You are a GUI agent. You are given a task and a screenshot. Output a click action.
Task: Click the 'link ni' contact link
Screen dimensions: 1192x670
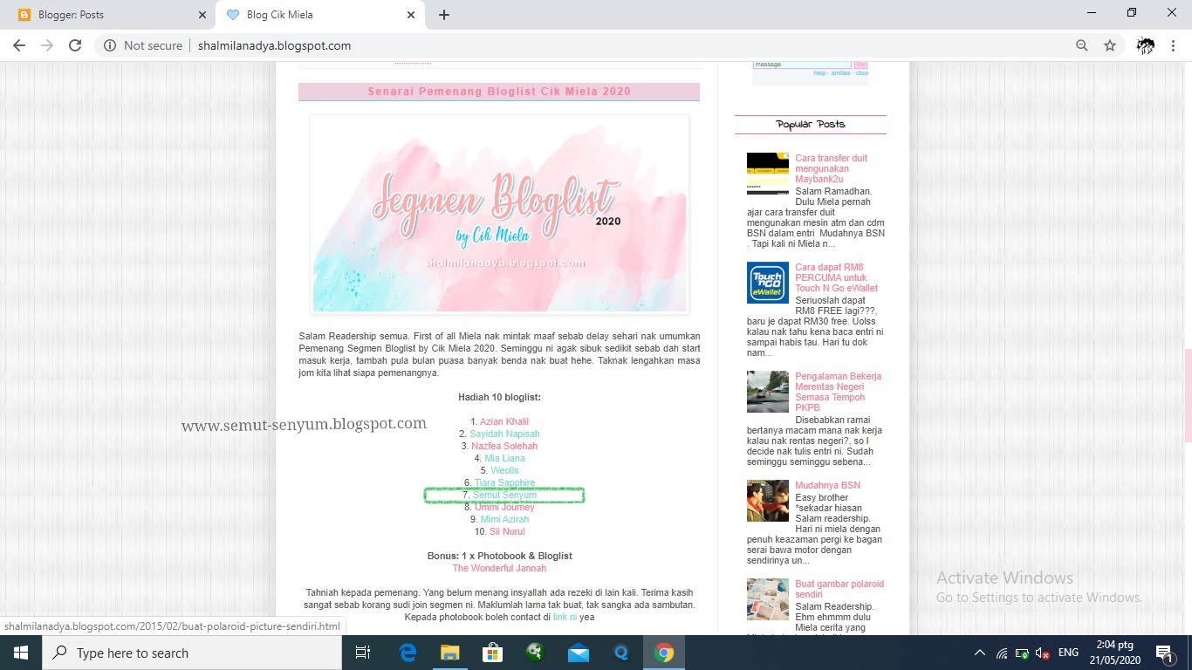tap(565, 617)
